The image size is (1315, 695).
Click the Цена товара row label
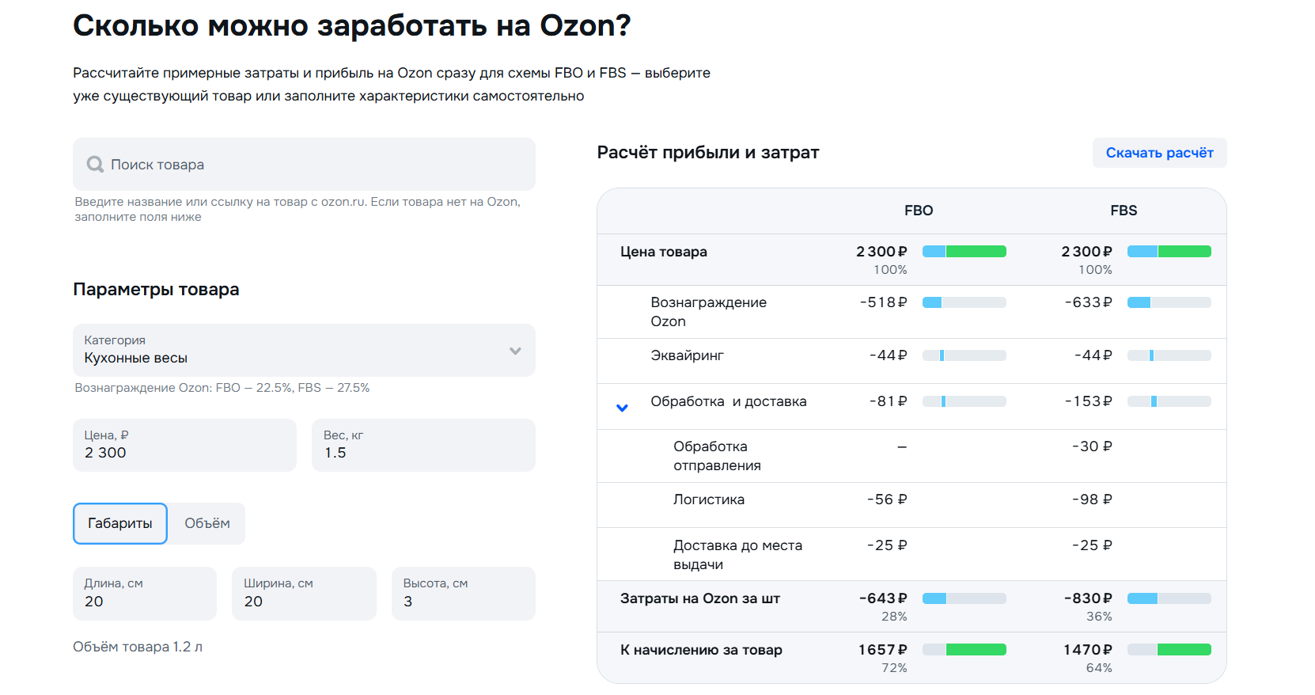[x=664, y=252]
